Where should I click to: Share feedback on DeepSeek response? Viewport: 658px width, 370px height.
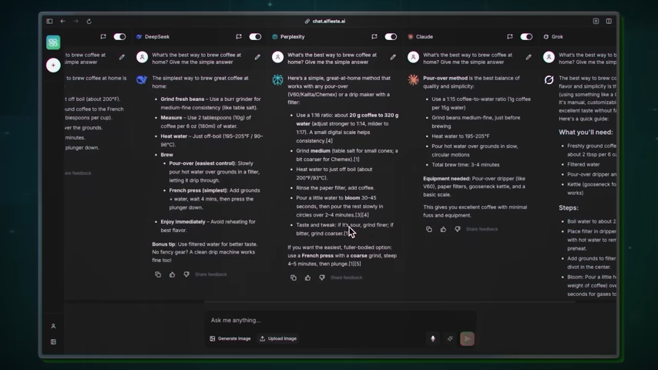pos(210,274)
